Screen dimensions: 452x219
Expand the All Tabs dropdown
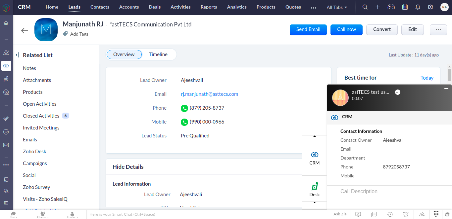click(x=337, y=7)
